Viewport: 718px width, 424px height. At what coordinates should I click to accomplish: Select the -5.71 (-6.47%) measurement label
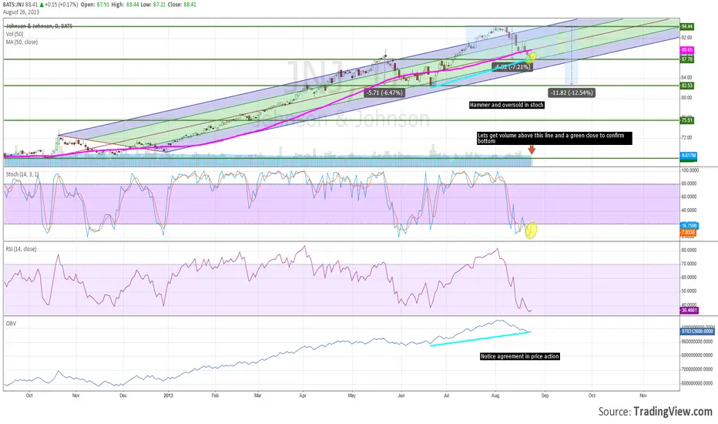[x=385, y=93]
